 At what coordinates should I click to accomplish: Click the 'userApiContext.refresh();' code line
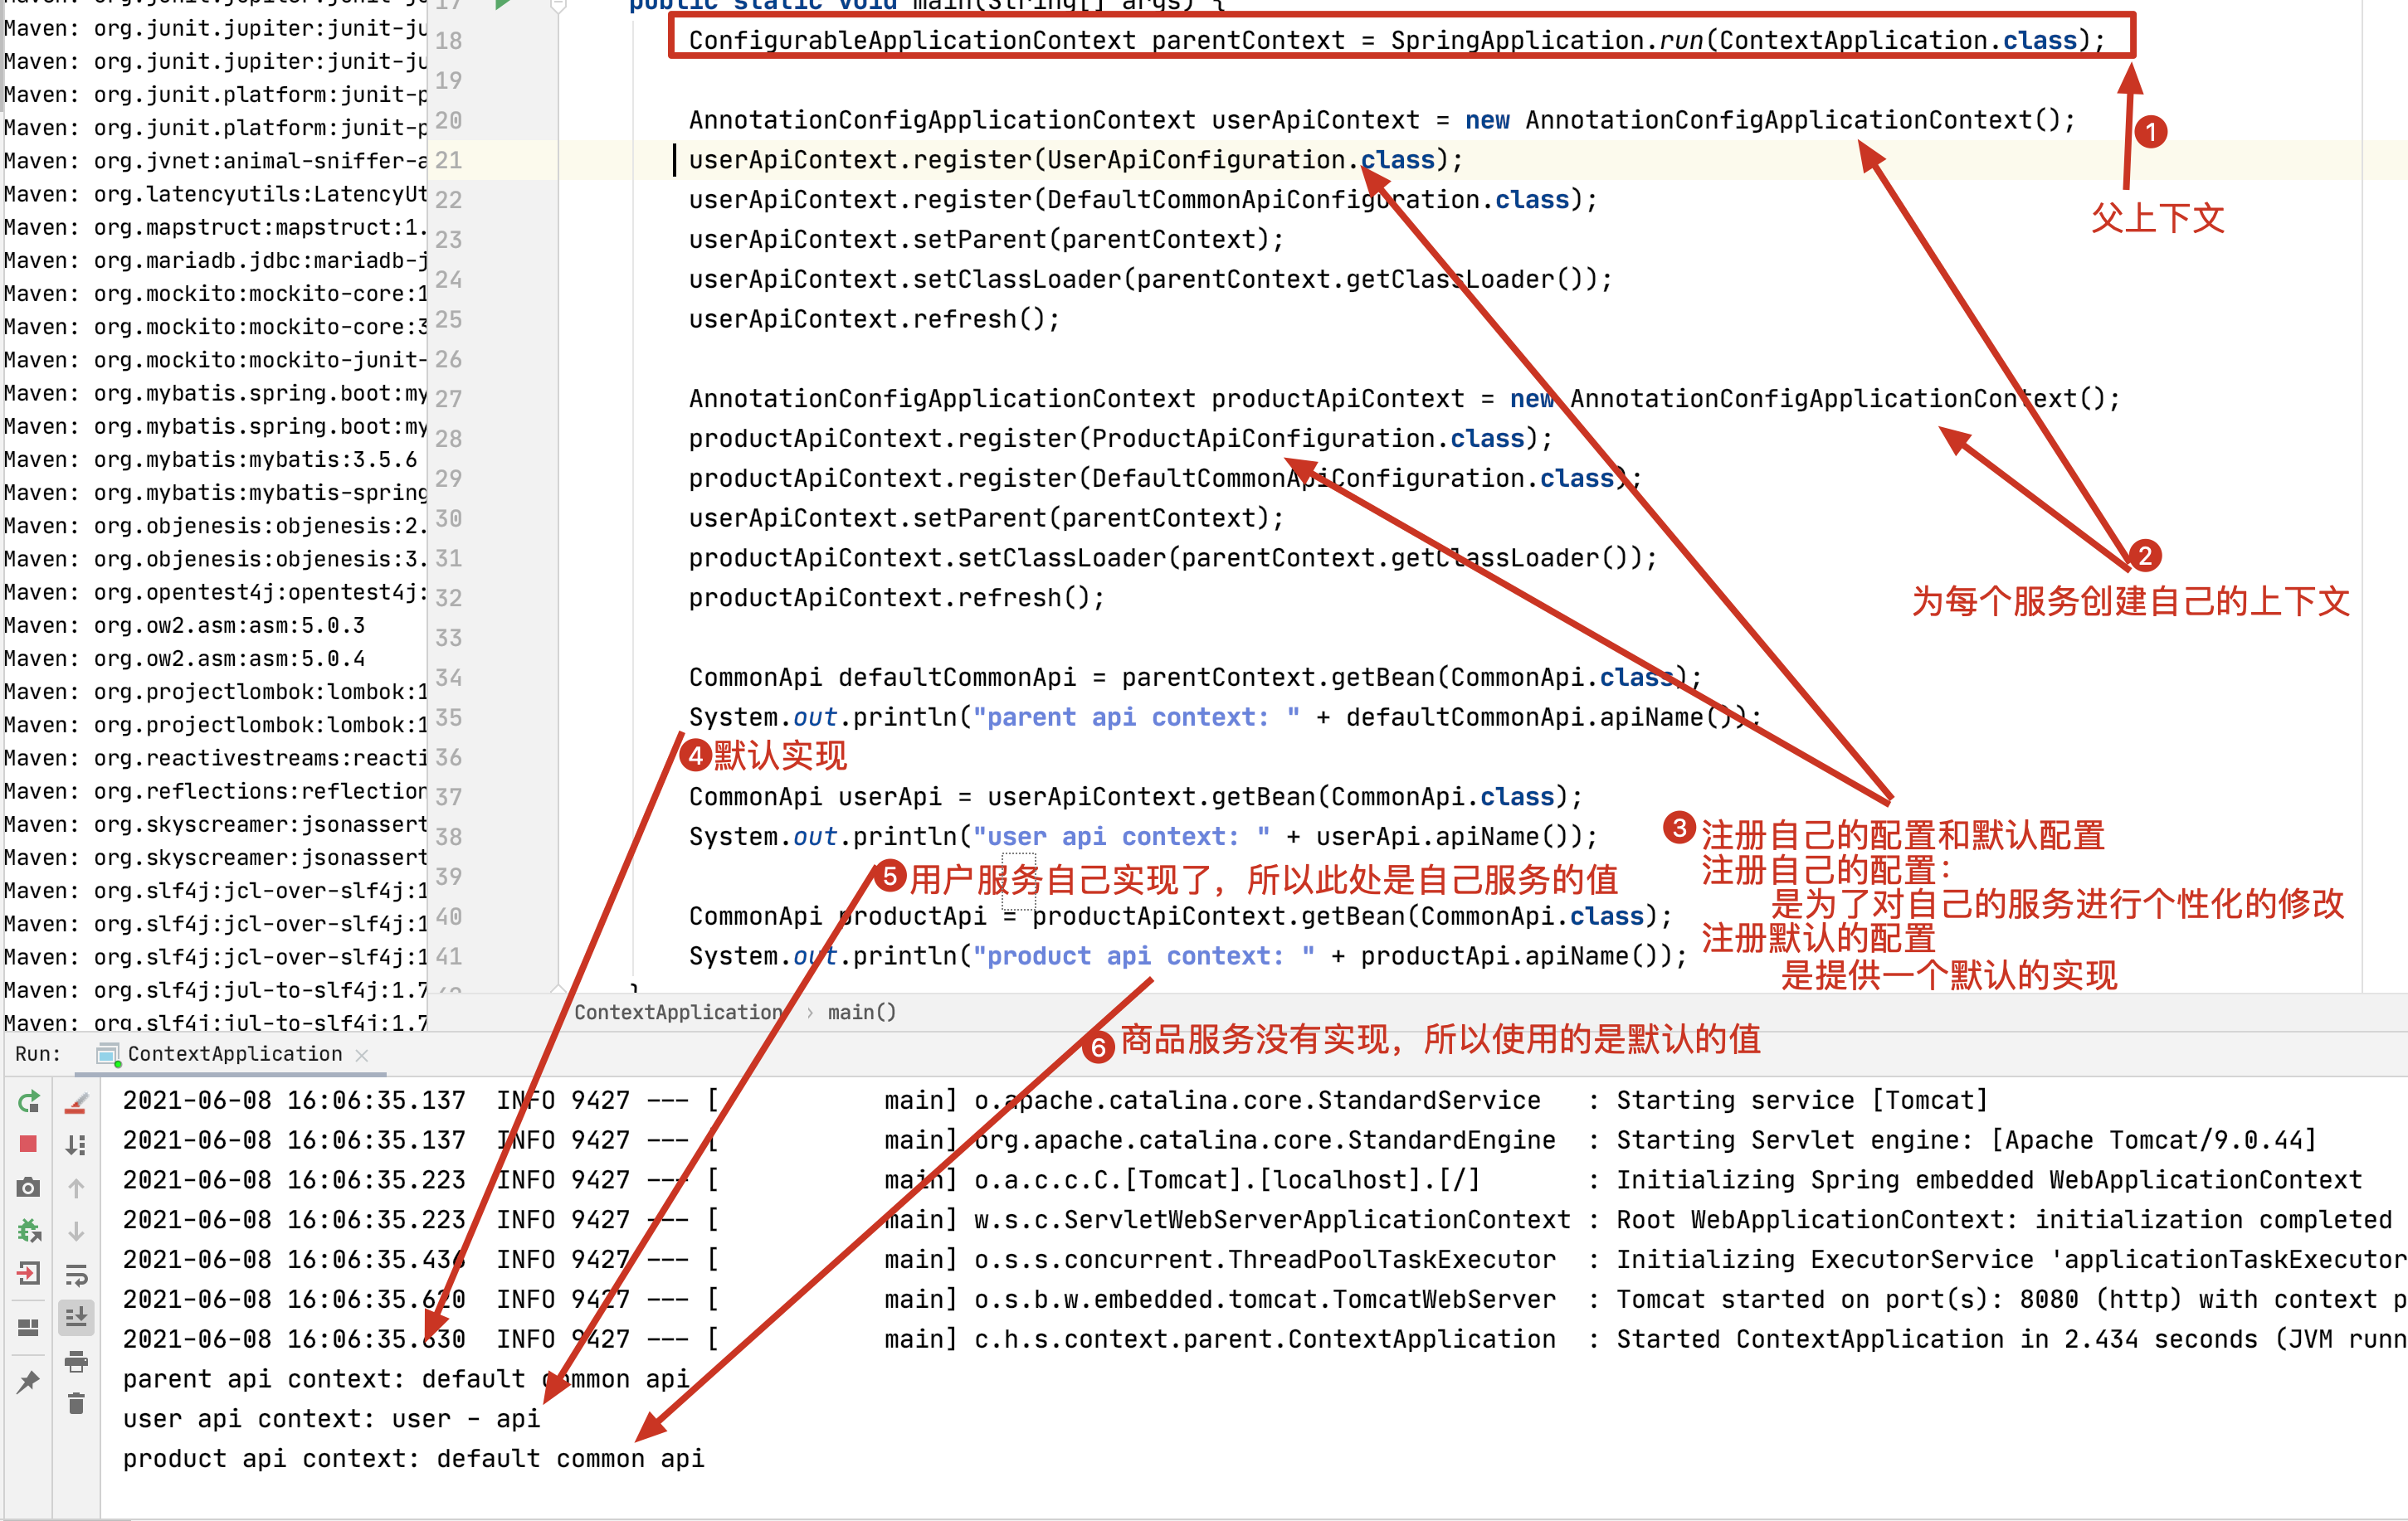pyautogui.click(x=874, y=318)
